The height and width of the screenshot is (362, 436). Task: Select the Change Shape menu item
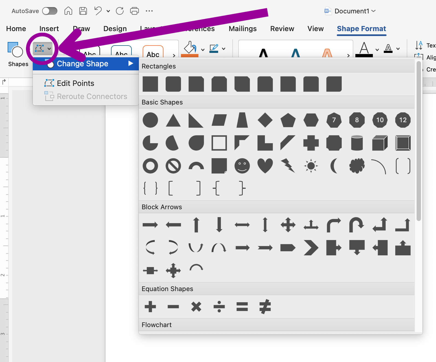point(86,64)
